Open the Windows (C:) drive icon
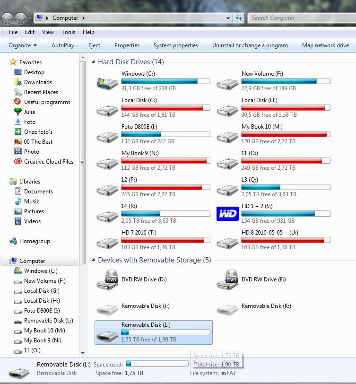356x384 pixels. pyautogui.click(x=107, y=84)
